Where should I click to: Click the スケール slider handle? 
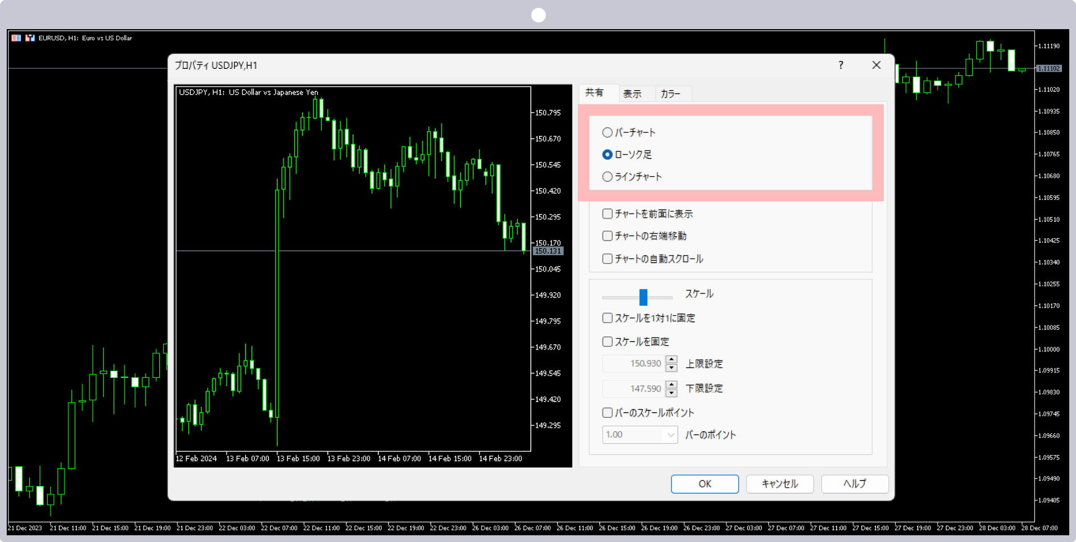643,297
